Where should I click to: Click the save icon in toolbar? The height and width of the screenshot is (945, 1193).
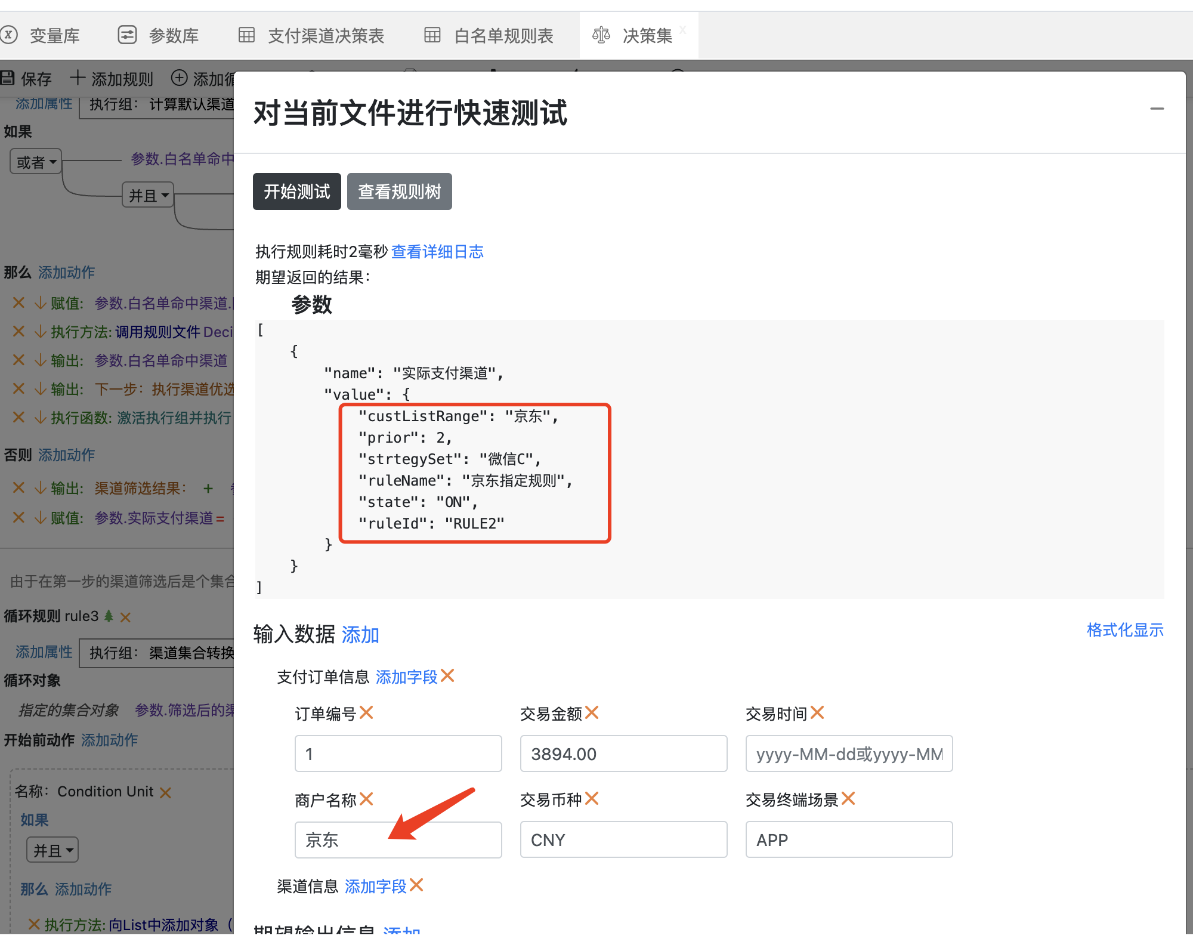(x=7, y=78)
